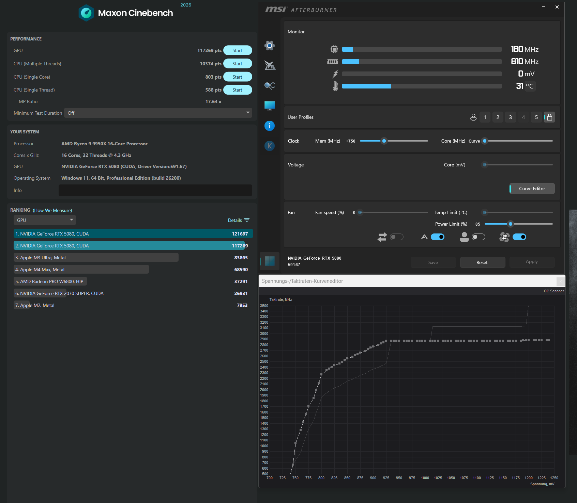This screenshot has width=577, height=503.
Task: Click the auto fan A icon
Action: tap(424, 237)
